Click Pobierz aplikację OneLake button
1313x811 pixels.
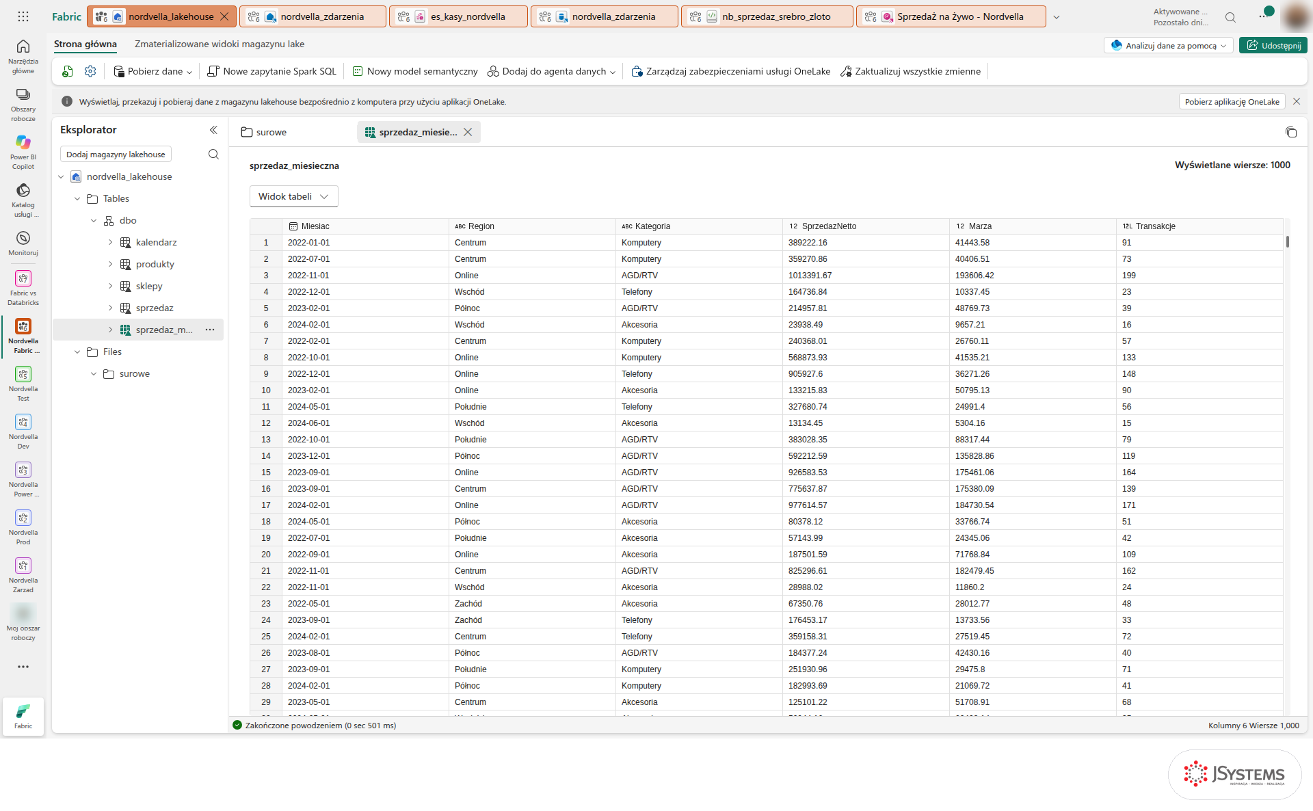tap(1232, 101)
